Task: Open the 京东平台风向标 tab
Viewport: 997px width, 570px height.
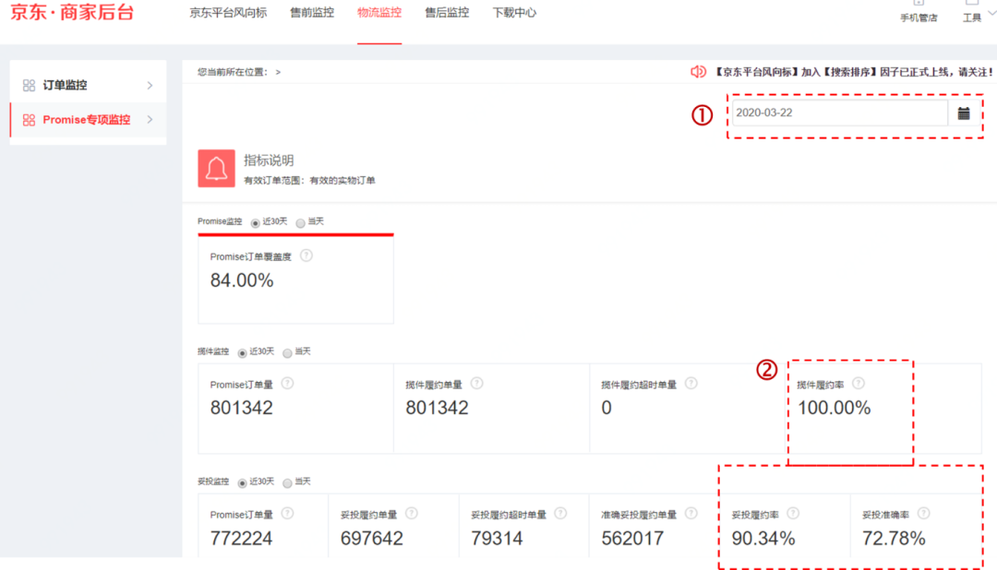Action: point(228,13)
